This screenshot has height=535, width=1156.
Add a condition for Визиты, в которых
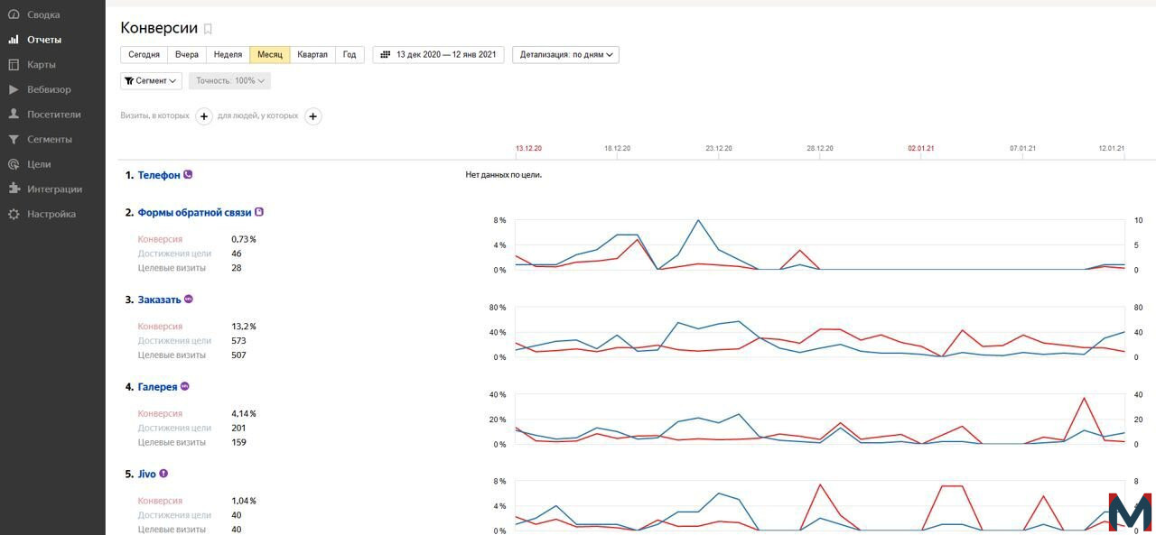pyautogui.click(x=204, y=115)
